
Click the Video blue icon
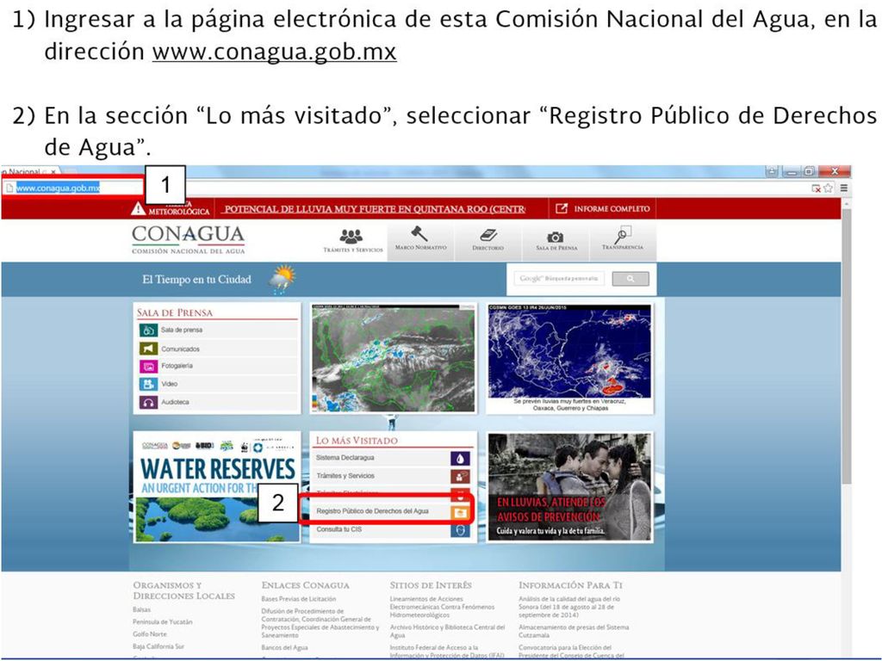pyautogui.click(x=148, y=385)
